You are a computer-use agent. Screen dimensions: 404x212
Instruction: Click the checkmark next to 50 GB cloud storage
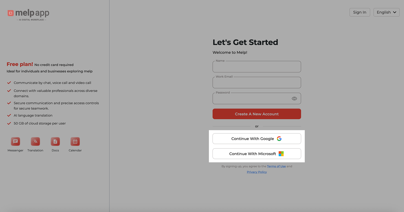(x=9, y=123)
